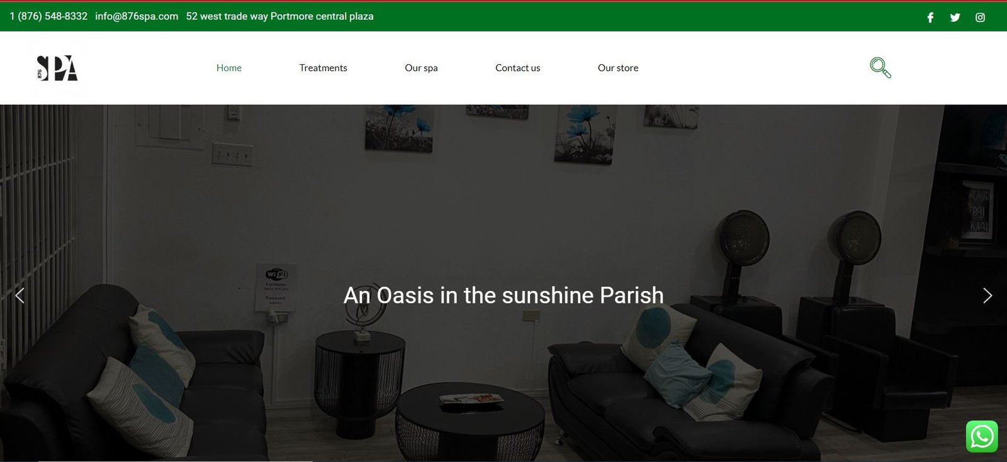The height and width of the screenshot is (462, 1007).
Task: Click the WiFi sign in the photo
Action: (x=276, y=287)
